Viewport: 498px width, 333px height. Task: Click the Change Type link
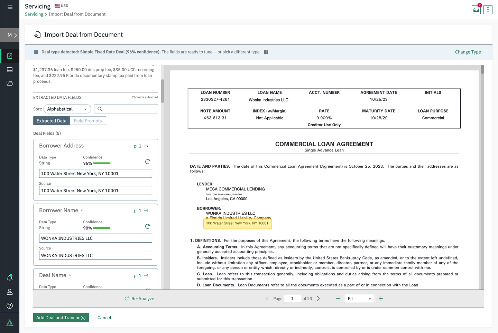pos(468,52)
